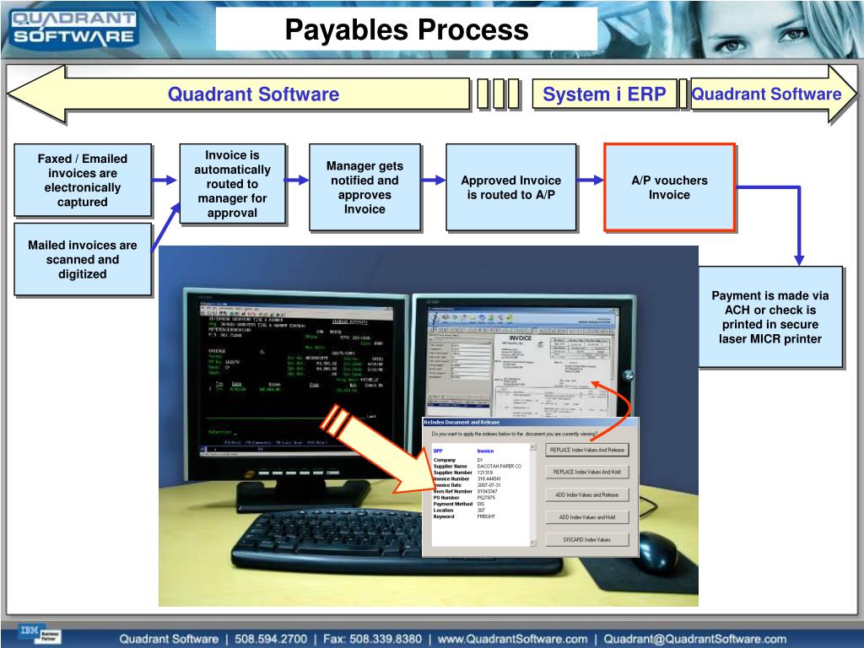The image size is (864, 648).
Task: Click PO Number value 'P527875'
Action: point(486,498)
